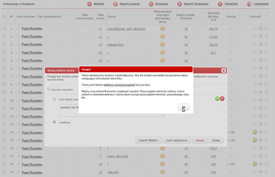Expand the keyword phrase in row 16
275x177 pixels.
coord(19,148)
